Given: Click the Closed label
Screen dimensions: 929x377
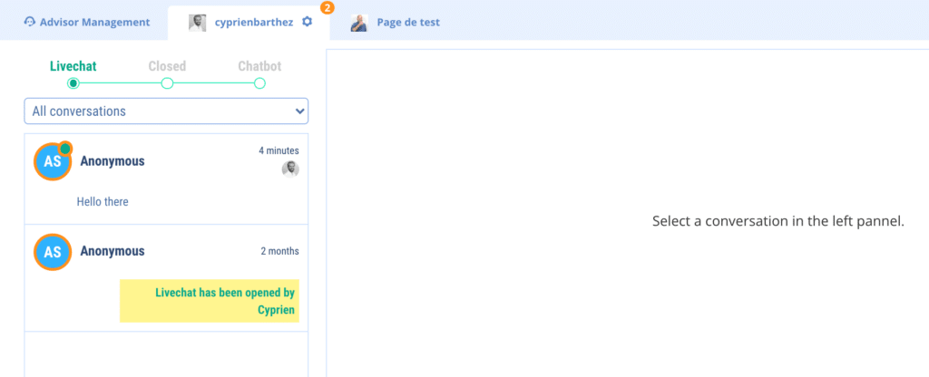Looking at the screenshot, I should 167,66.
